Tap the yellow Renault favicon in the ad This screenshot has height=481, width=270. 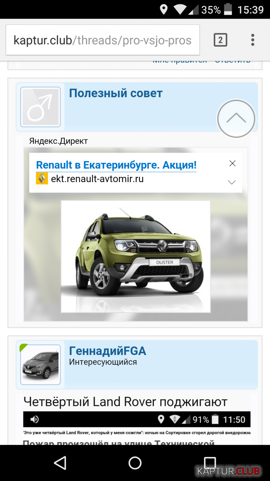[x=42, y=178]
